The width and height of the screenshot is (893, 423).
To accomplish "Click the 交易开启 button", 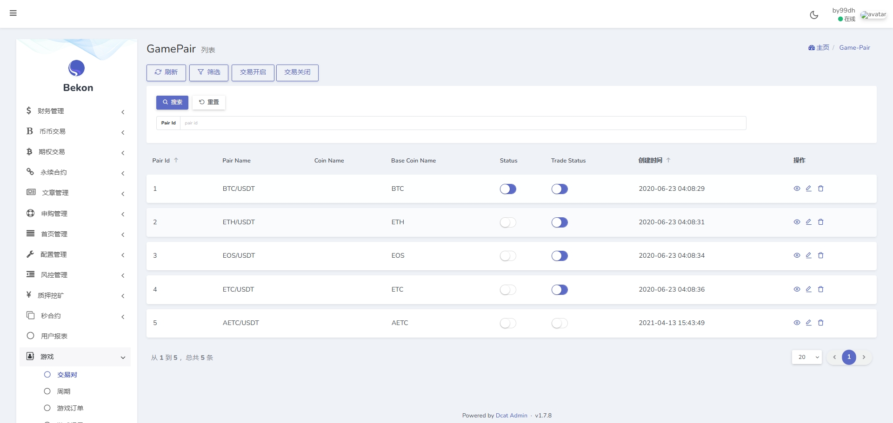I will pos(253,72).
